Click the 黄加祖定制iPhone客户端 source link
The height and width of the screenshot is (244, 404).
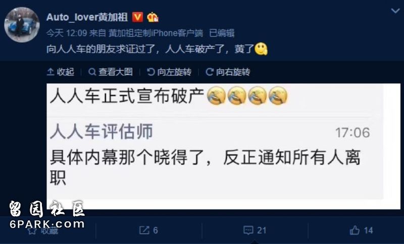coord(156,33)
